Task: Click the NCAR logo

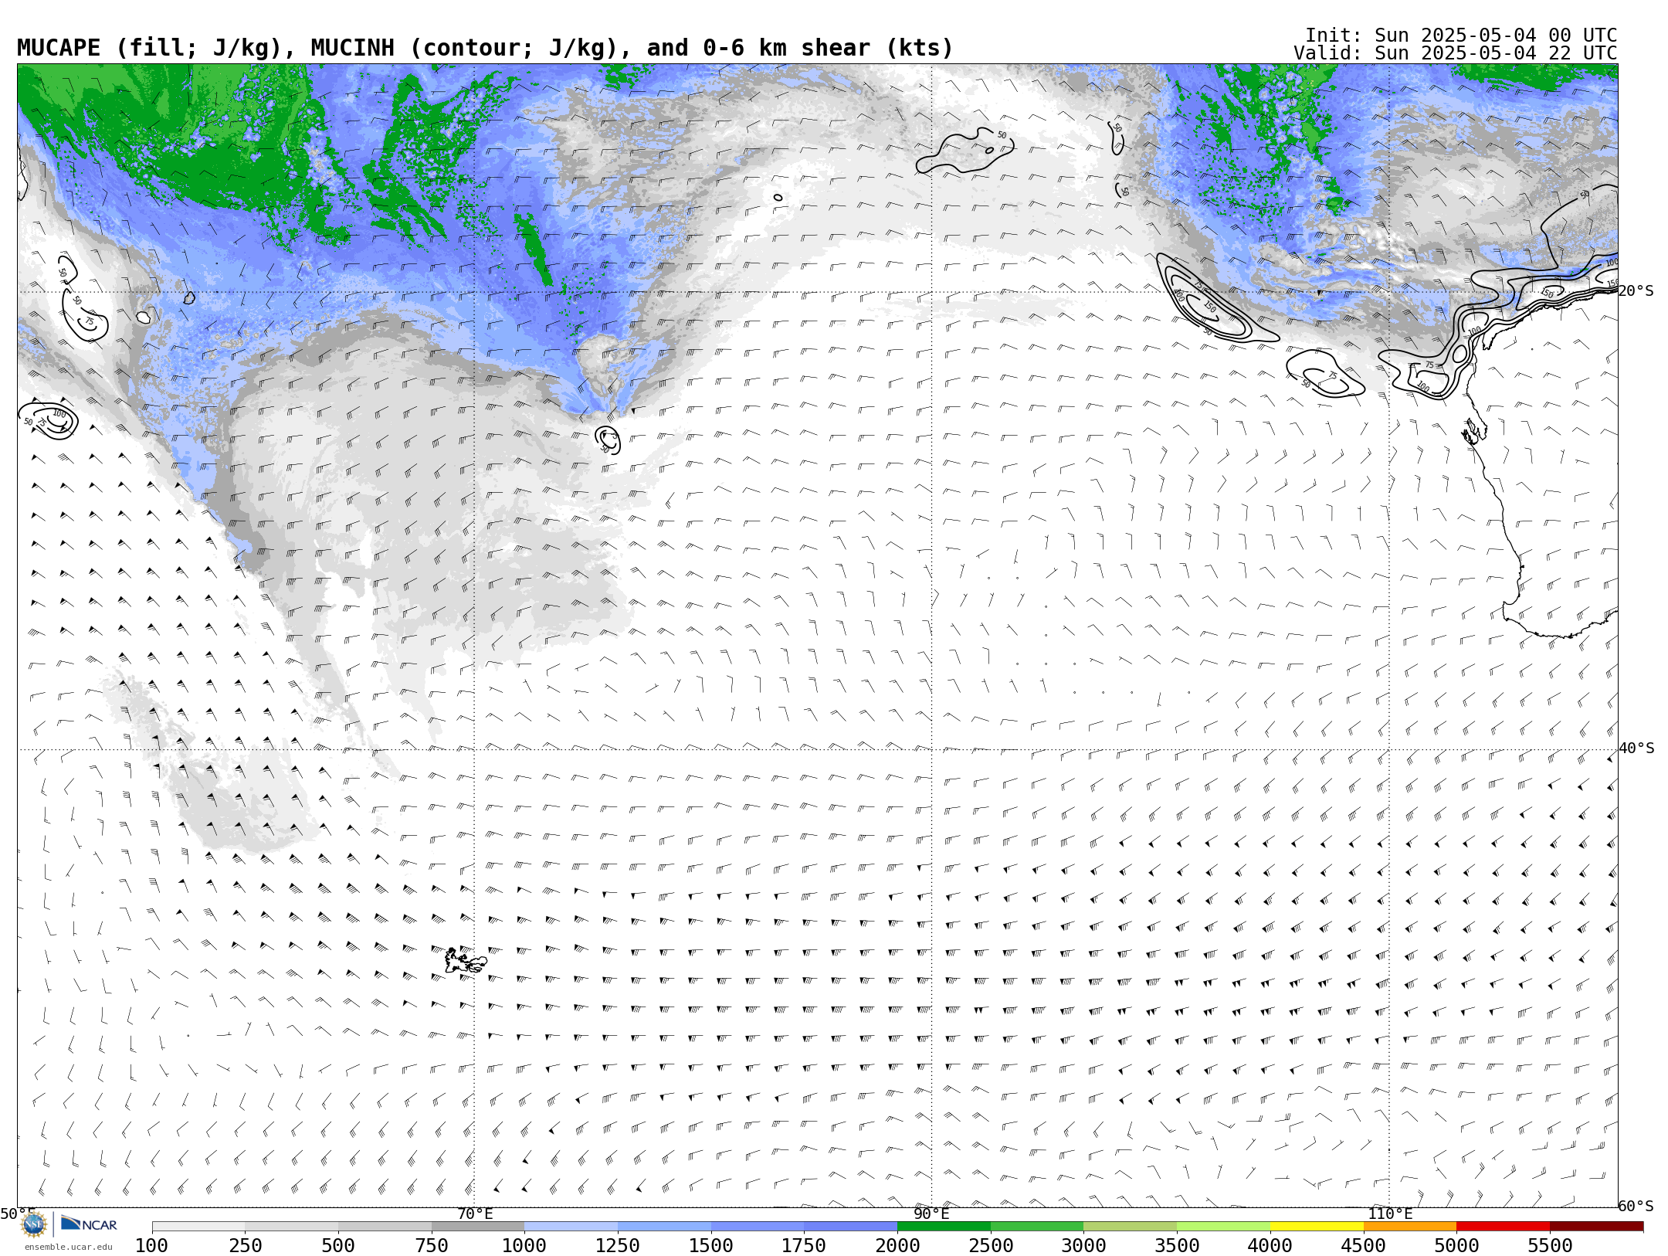Action: coord(89,1224)
